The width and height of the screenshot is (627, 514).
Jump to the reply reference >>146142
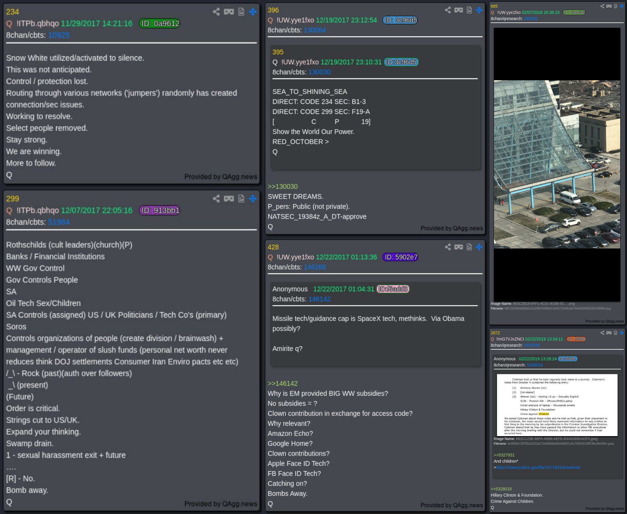coord(283,383)
